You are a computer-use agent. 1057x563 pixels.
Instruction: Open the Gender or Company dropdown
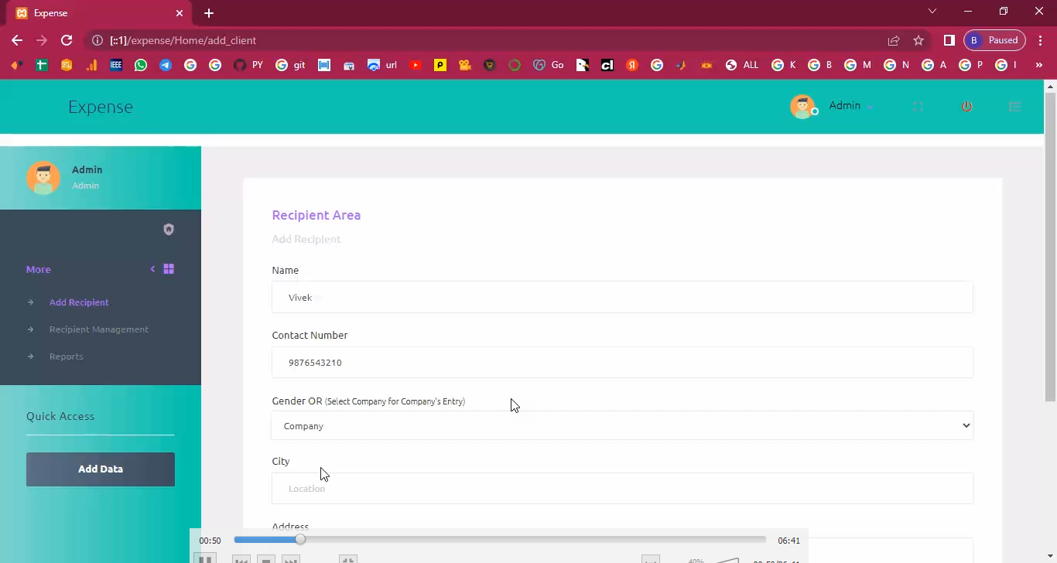pyautogui.click(x=622, y=426)
